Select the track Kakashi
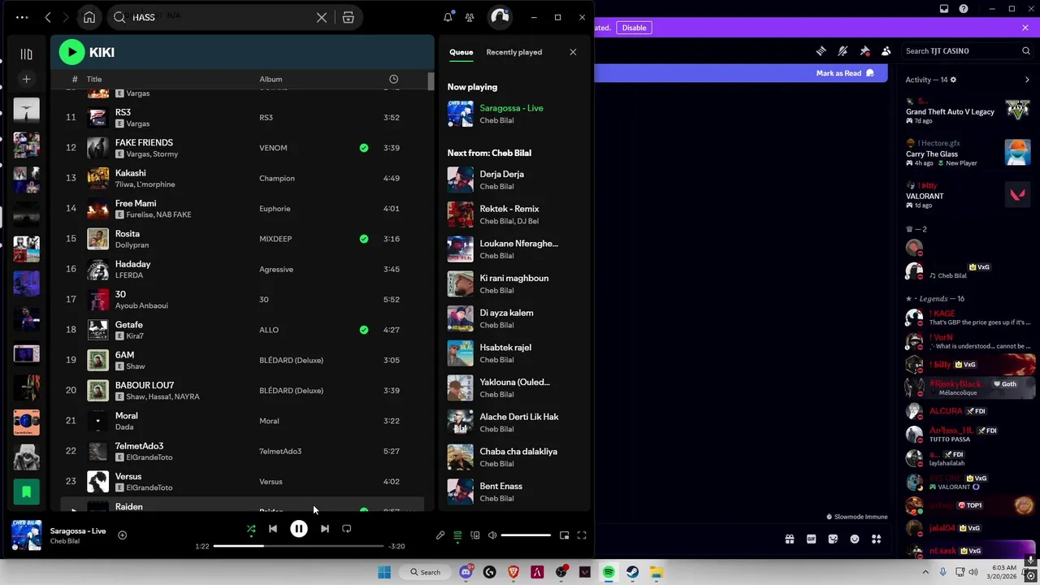Viewport: 1040px width, 585px height. click(242, 178)
